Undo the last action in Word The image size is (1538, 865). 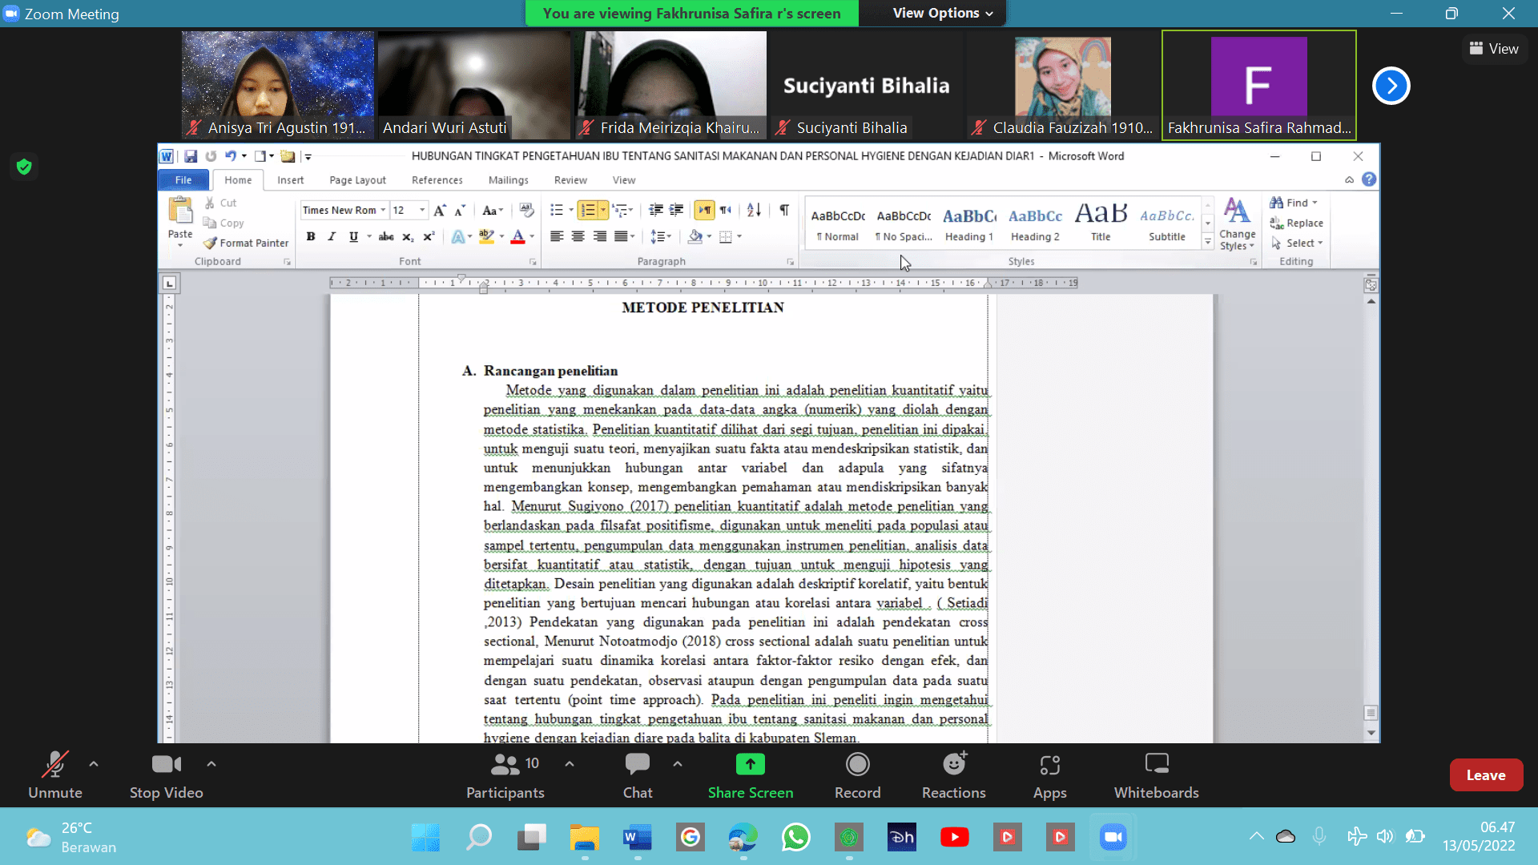[230, 156]
